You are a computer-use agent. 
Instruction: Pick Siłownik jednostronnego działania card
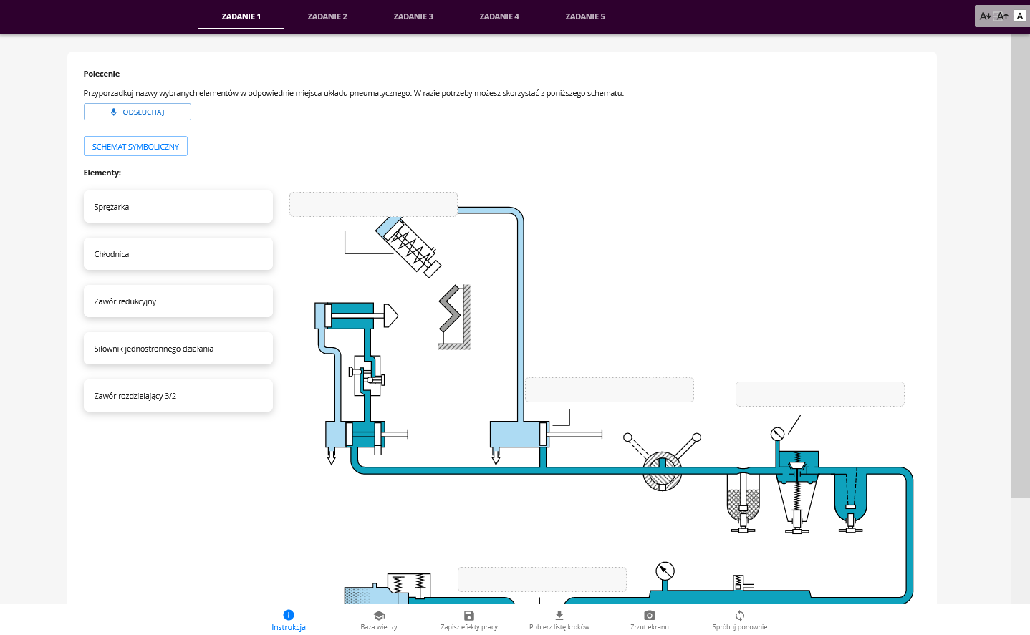178,349
